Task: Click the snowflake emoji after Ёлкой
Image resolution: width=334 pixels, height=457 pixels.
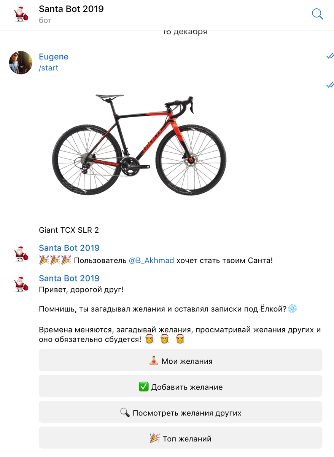Action: coord(292,308)
